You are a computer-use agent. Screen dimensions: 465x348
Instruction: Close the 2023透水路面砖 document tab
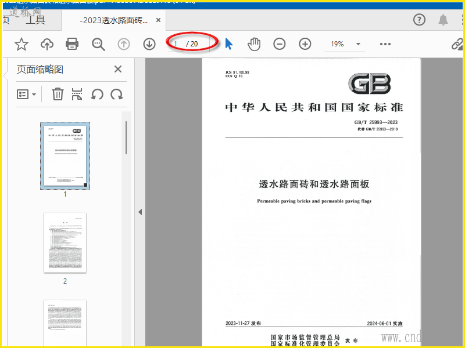pos(158,20)
